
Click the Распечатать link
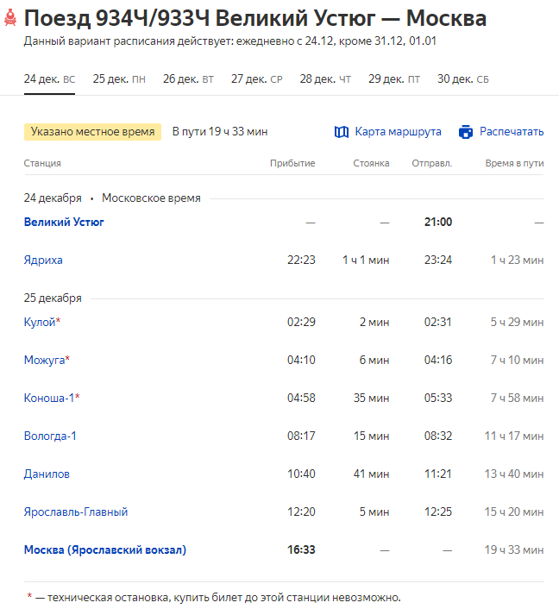click(x=512, y=132)
